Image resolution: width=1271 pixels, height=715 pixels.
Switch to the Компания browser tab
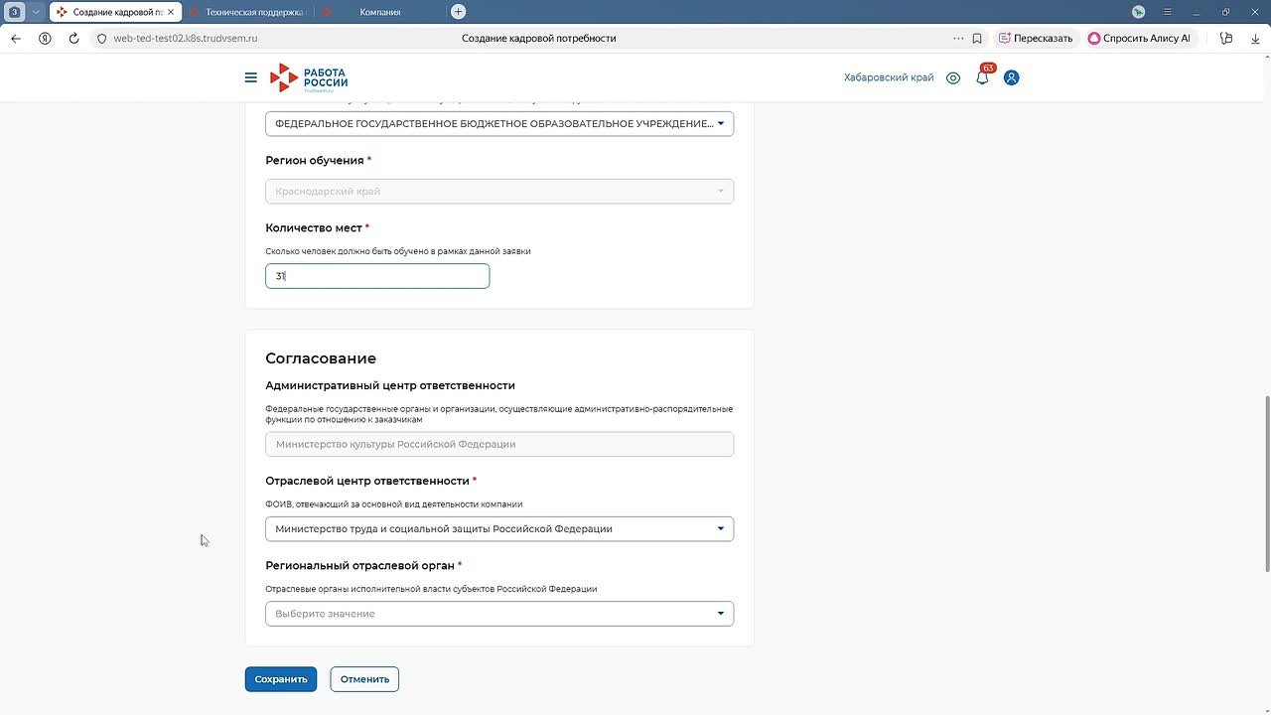point(380,12)
